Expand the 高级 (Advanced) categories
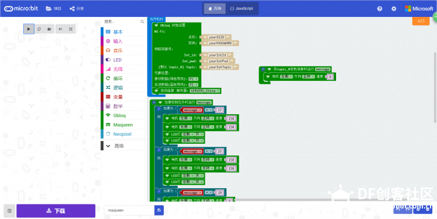Image resolution: width=437 pixels, height=219 pixels. tap(124, 146)
